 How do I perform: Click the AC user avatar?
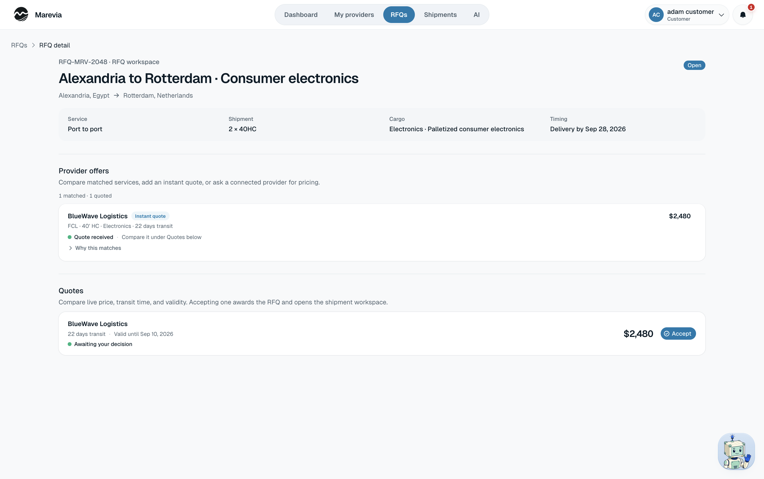click(x=656, y=15)
